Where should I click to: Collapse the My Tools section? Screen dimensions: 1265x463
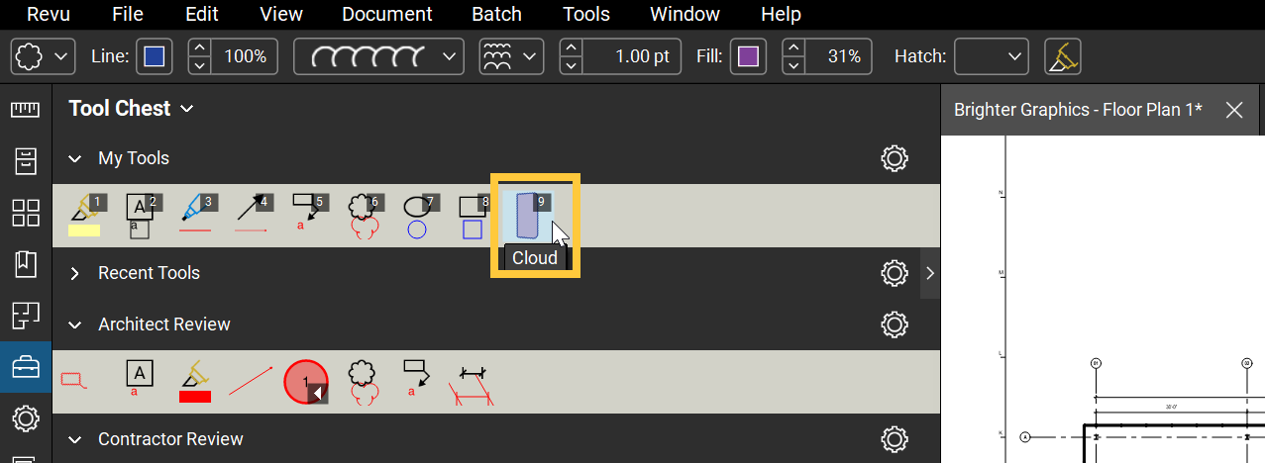point(75,158)
